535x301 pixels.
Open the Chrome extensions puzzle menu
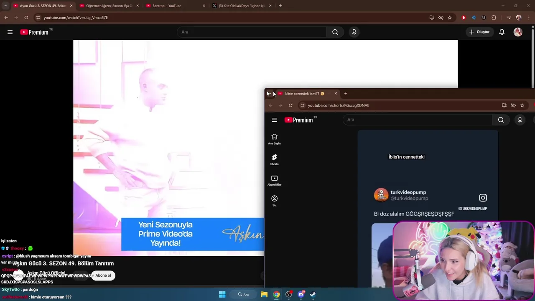(x=494, y=18)
